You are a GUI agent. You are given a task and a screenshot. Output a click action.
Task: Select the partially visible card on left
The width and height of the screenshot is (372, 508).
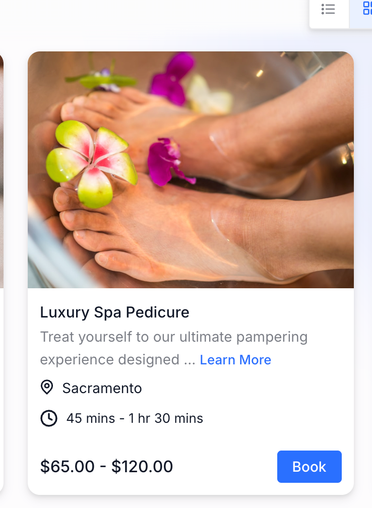pyautogui.click(x=2, y=272)
